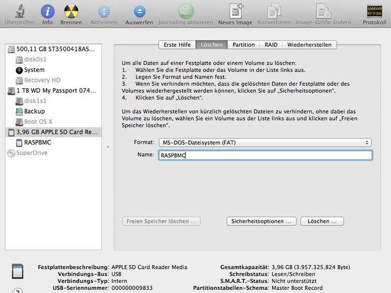
Task: Select the System volume
Action: 53,70
